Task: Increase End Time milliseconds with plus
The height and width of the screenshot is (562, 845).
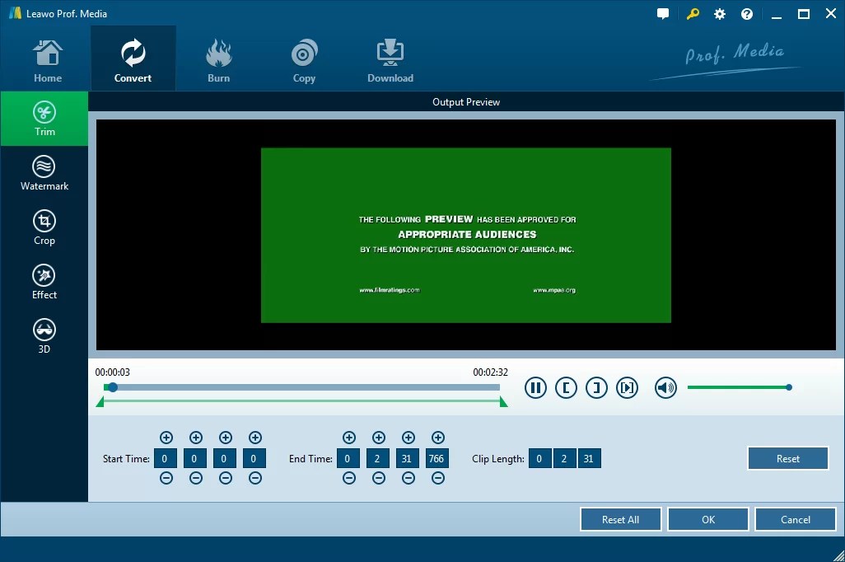Action: point(437,438)
